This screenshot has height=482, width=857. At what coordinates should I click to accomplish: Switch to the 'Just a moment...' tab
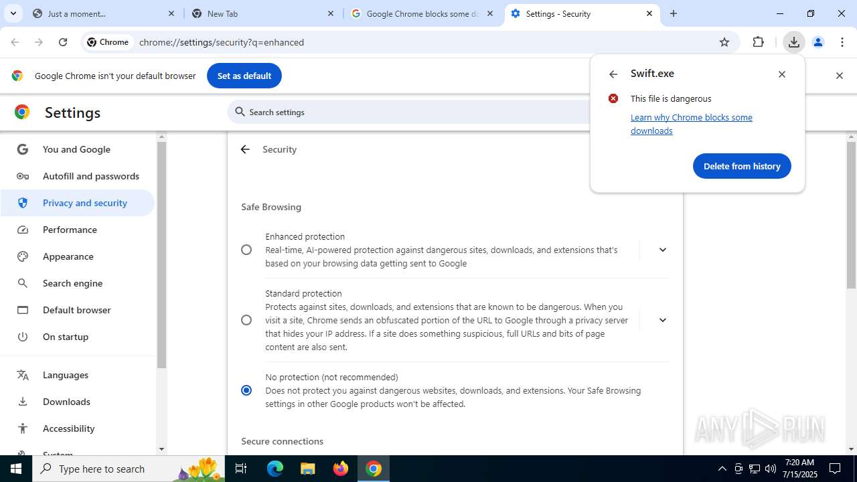pyautogui.click(x=104, y=13)
